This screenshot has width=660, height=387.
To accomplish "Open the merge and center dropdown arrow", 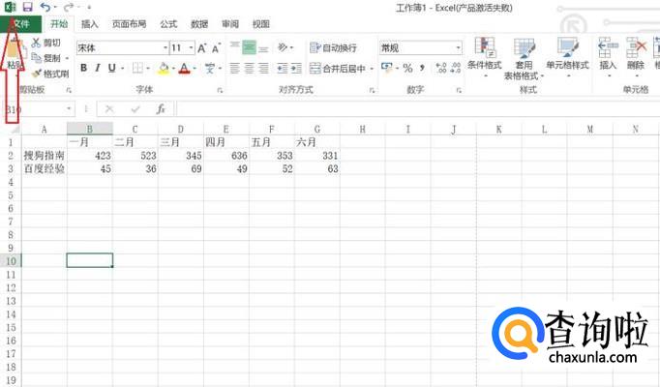I will point(372,69).
